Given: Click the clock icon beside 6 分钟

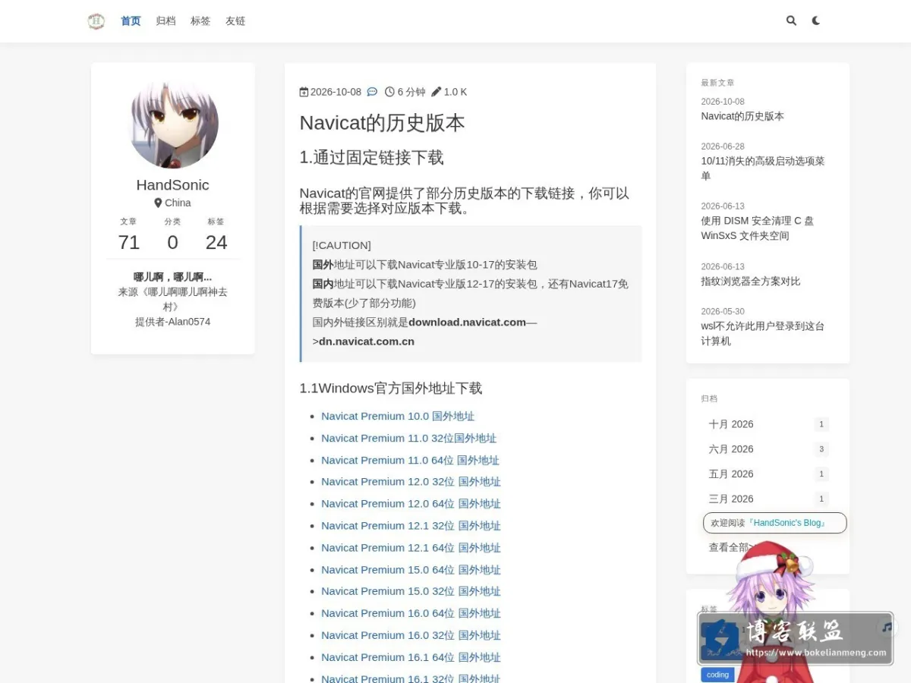Looking at the screenshot, I should 390,92.
